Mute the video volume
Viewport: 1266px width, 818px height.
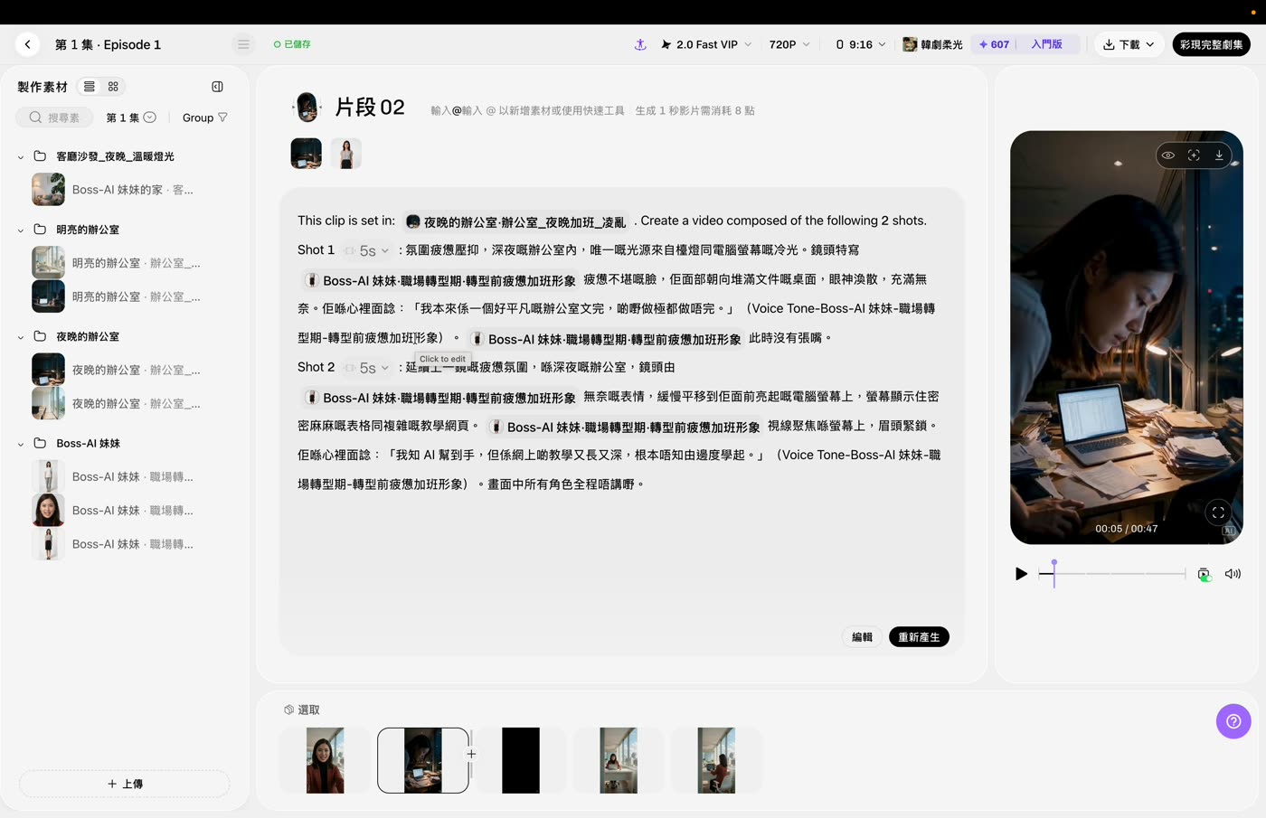point(1233,574)
